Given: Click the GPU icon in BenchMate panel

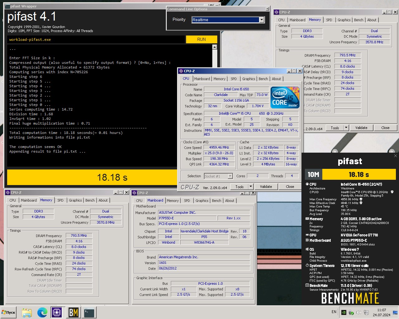Looking at the screenshot, I should [307, 235].
